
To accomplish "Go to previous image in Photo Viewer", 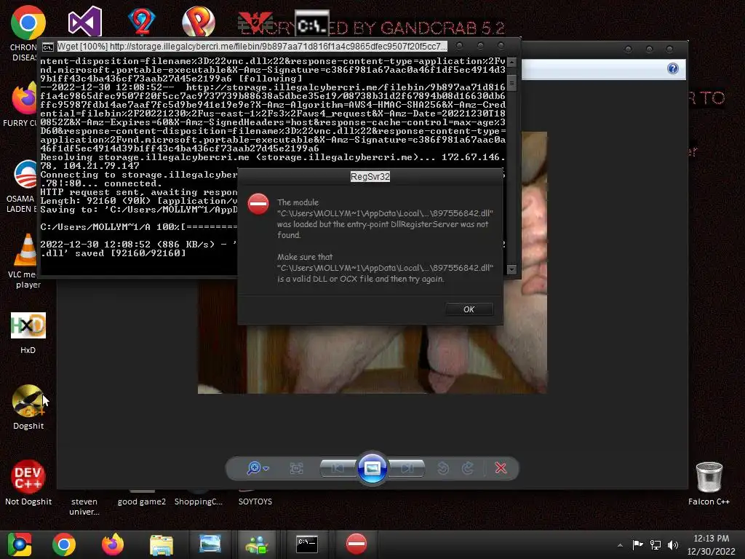I will [x=338, y=469].
